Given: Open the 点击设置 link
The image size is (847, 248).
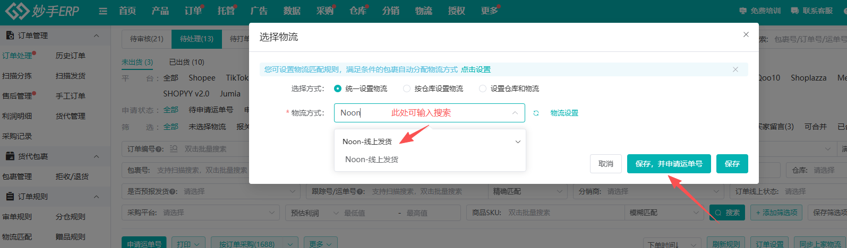Looking at the screenshot, I should pyautogui.click(x=476, y=69).
